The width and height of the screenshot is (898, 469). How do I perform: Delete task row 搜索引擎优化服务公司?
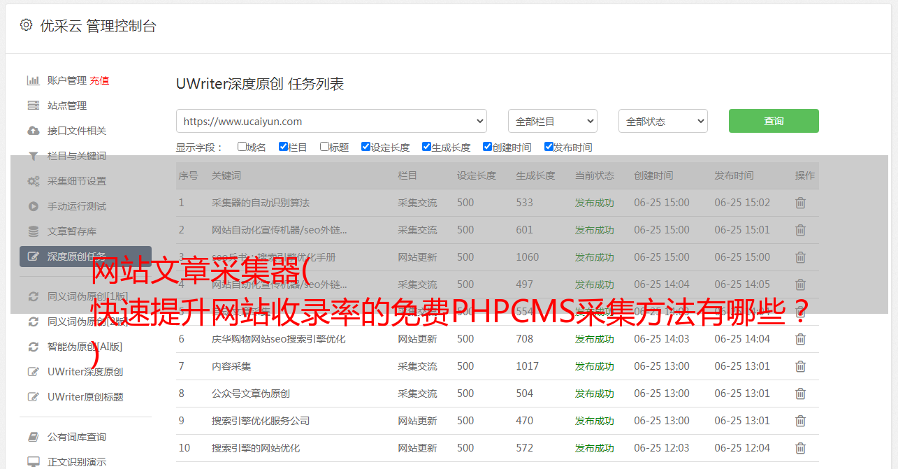pos(800,421)
